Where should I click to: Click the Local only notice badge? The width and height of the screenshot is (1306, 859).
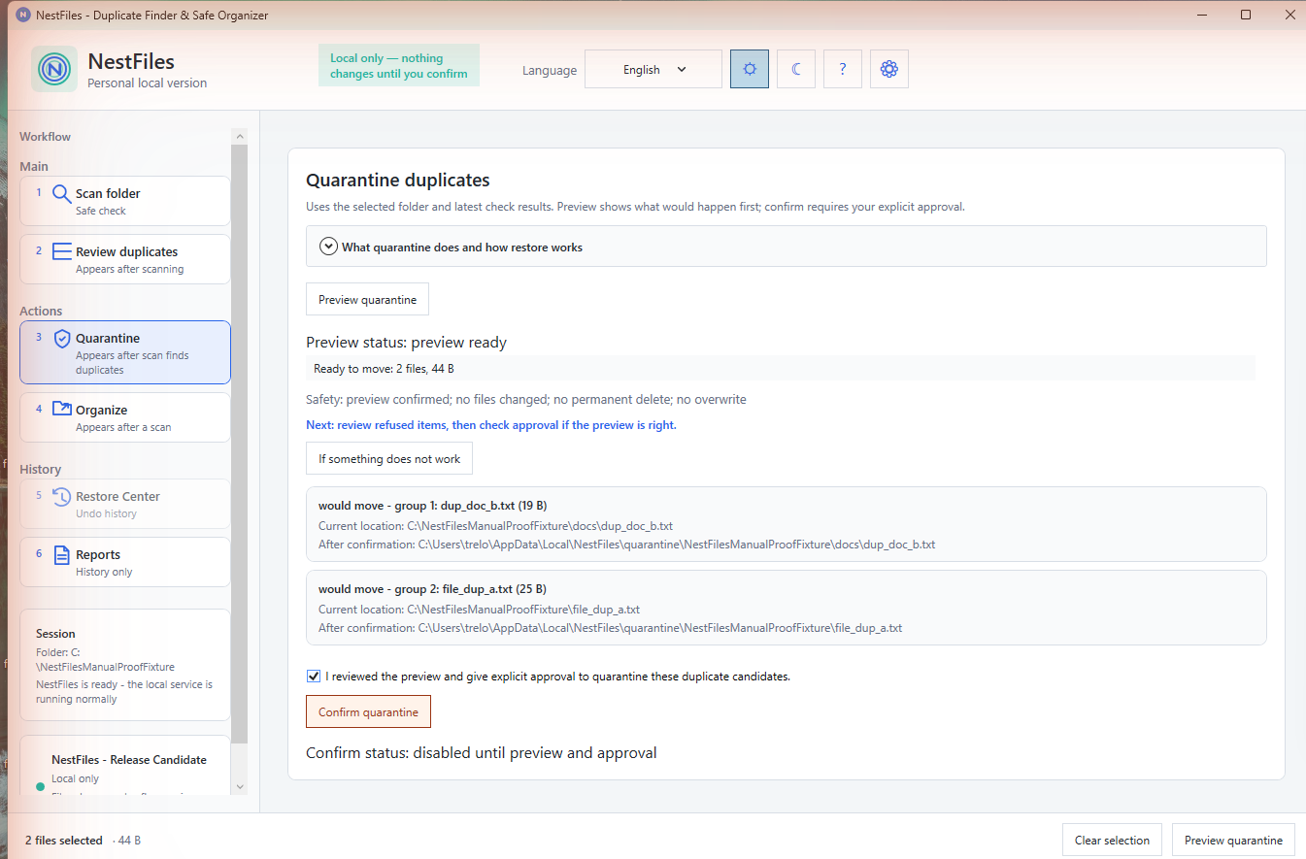pos(399,65)
